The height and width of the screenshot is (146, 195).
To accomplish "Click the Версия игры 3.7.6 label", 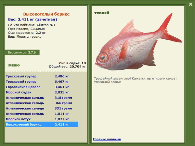I will 22,52.
